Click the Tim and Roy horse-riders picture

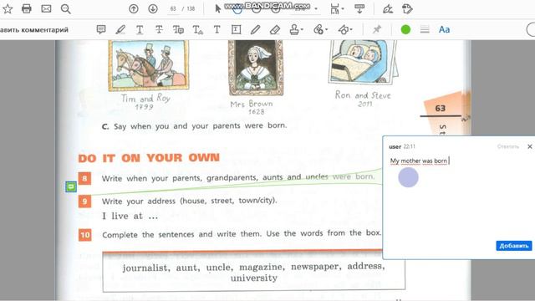tap(149, 65)
